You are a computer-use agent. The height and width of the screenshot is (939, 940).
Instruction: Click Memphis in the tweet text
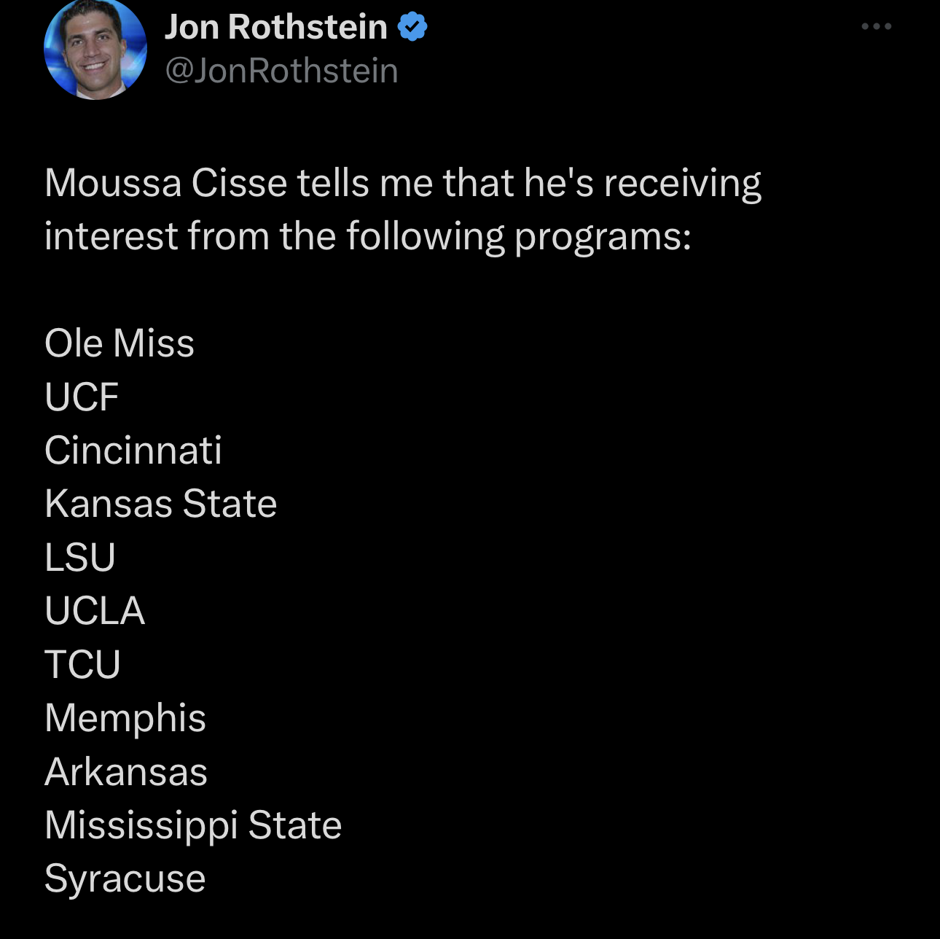tap(125, 718)
